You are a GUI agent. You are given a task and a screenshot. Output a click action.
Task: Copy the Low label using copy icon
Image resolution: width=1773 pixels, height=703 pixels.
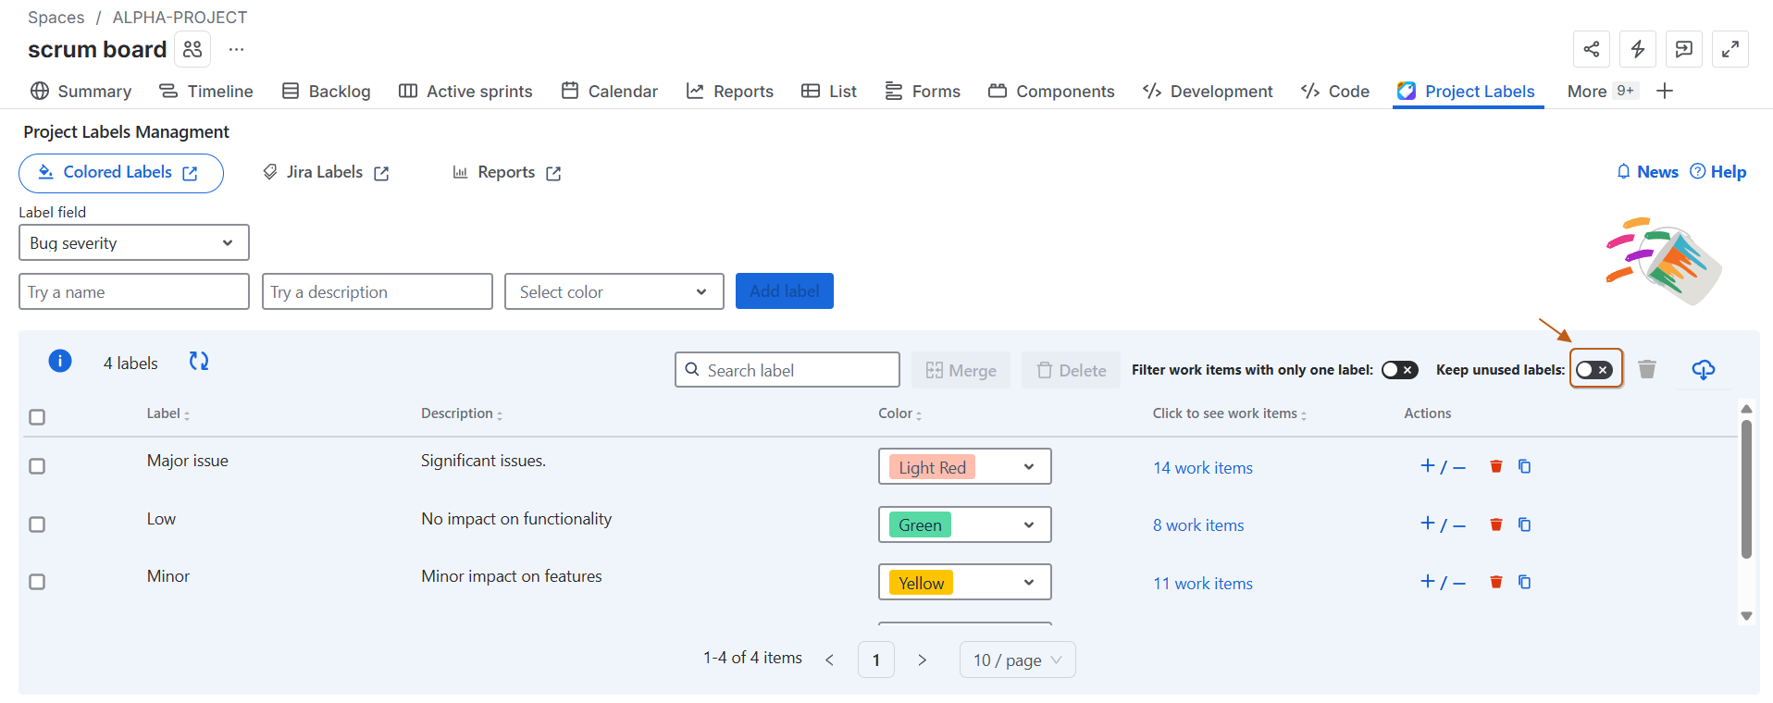point(1524,524)
